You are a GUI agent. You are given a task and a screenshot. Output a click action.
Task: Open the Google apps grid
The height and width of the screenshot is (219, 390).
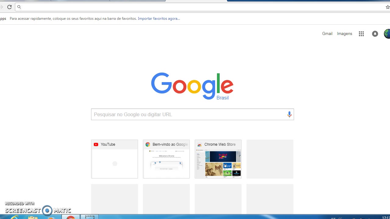(x=361, y=34)
